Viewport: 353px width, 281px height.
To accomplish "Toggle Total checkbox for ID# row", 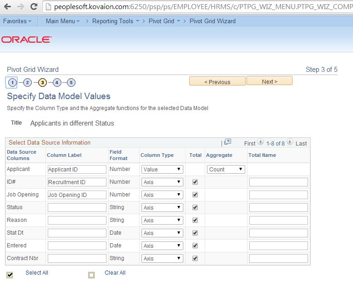I will (195, 182).
